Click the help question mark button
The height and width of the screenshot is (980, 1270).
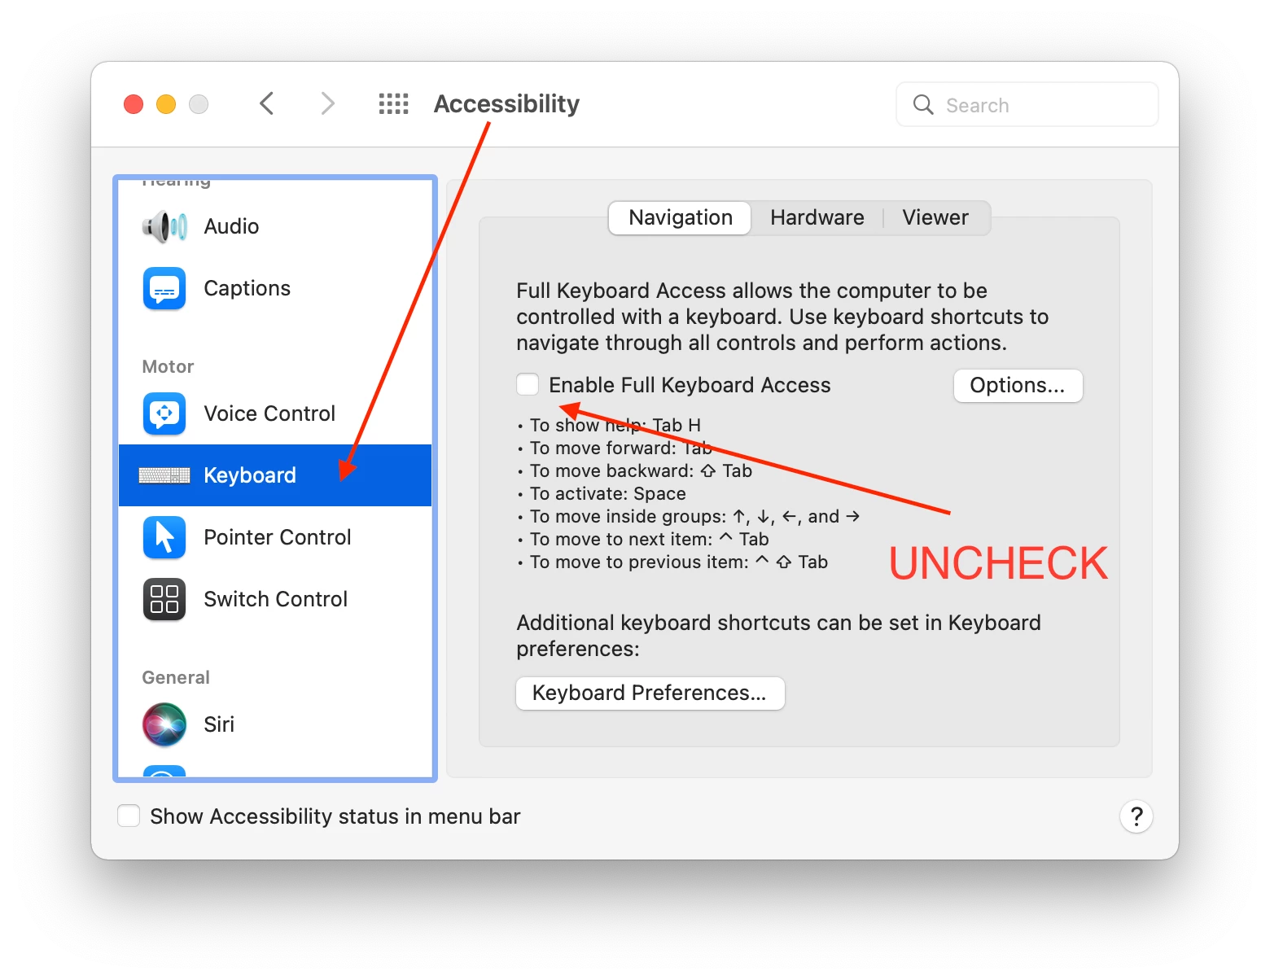click(1136, 816)
